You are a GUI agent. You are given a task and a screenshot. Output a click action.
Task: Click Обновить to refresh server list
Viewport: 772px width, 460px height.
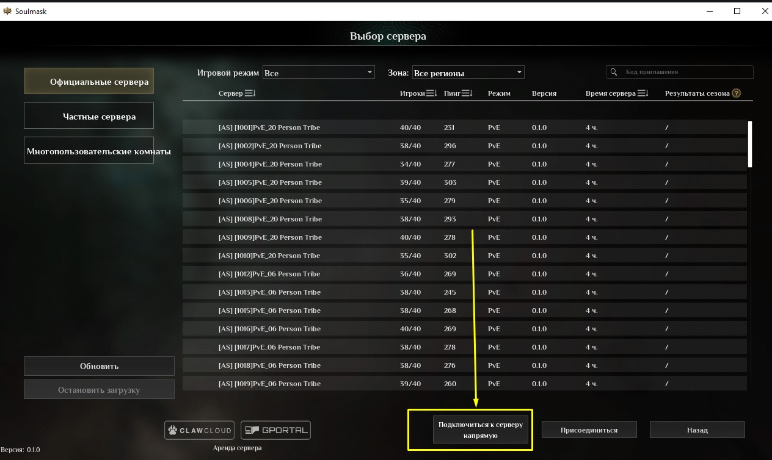pos(99,366)
